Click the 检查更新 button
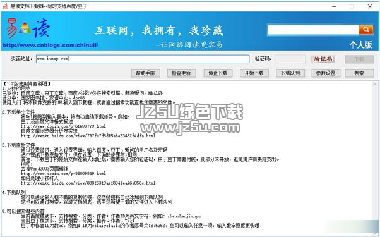 click(182, 73)
